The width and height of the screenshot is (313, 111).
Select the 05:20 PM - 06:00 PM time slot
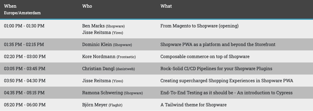pyautogui.click(x=25, y=105)
